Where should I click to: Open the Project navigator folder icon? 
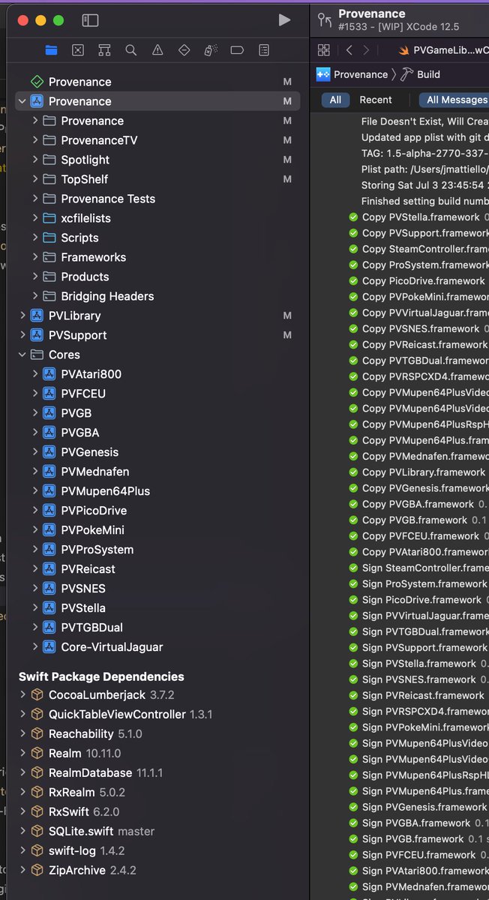tap(51, 50)
